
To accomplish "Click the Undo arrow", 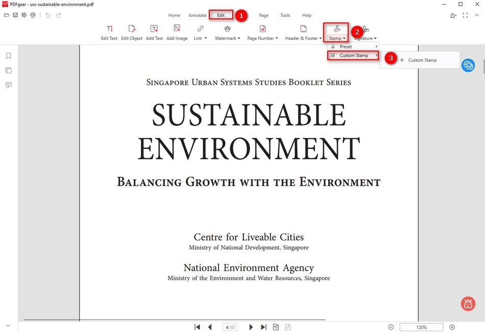I will point(47,15).
